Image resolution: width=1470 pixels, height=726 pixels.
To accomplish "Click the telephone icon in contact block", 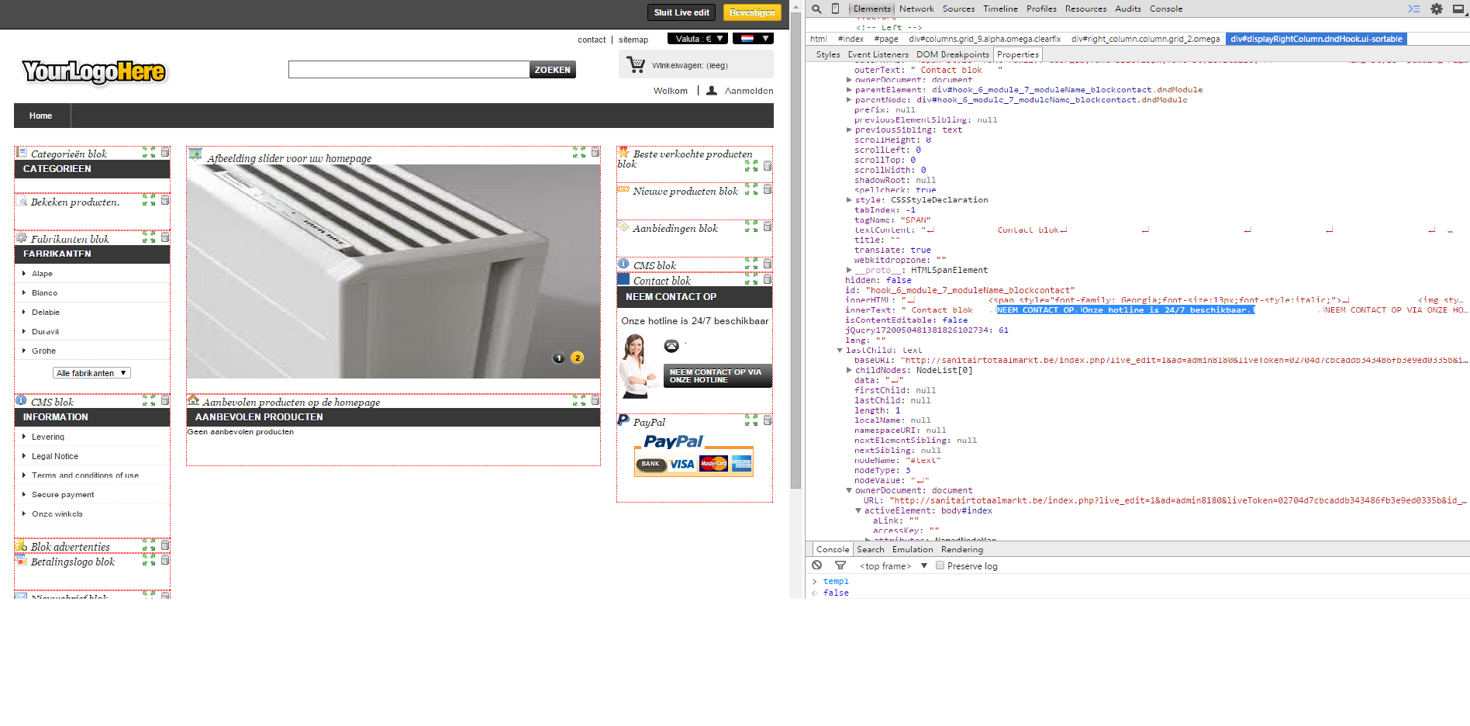I will coord(671,346).
